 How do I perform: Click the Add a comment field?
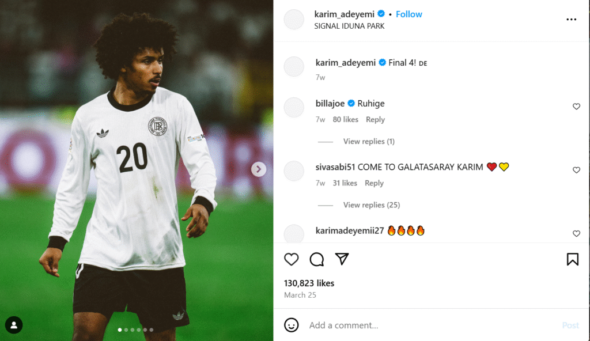(x=357, y=325)
